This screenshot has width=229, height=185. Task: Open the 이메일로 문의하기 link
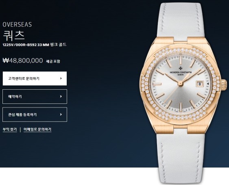37,129
